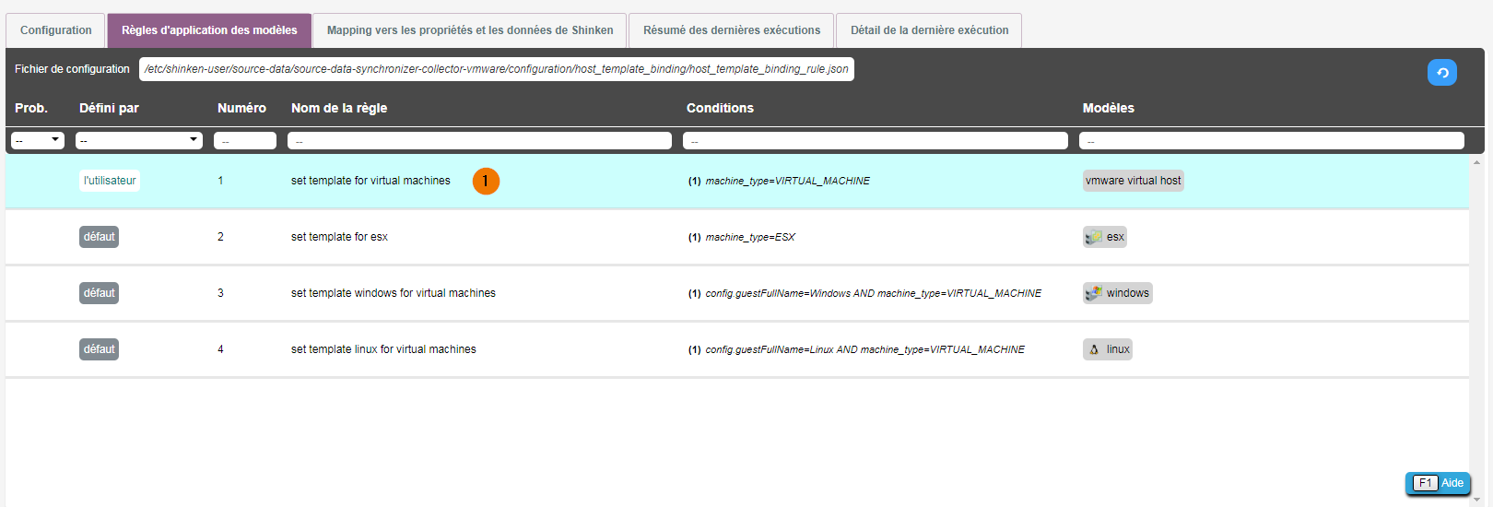Click the Conditions filter input field
Image resolution: width=1493 pixels, height=507 pixels.
pos(875,141)
